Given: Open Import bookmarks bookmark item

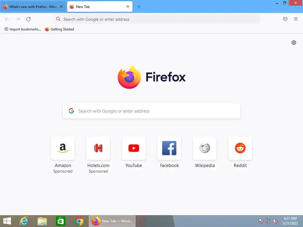Looking at the screenshot, I should coord(22,29).
